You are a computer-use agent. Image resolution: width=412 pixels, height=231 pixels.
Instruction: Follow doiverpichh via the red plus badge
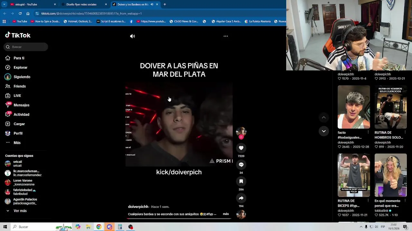(x=241, y=137)
